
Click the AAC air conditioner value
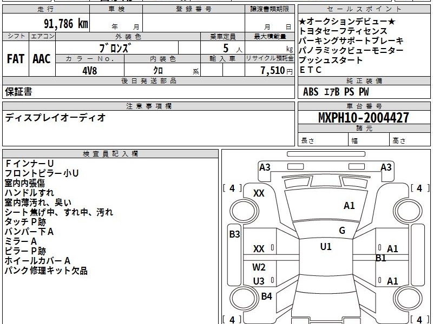[42, 59]
